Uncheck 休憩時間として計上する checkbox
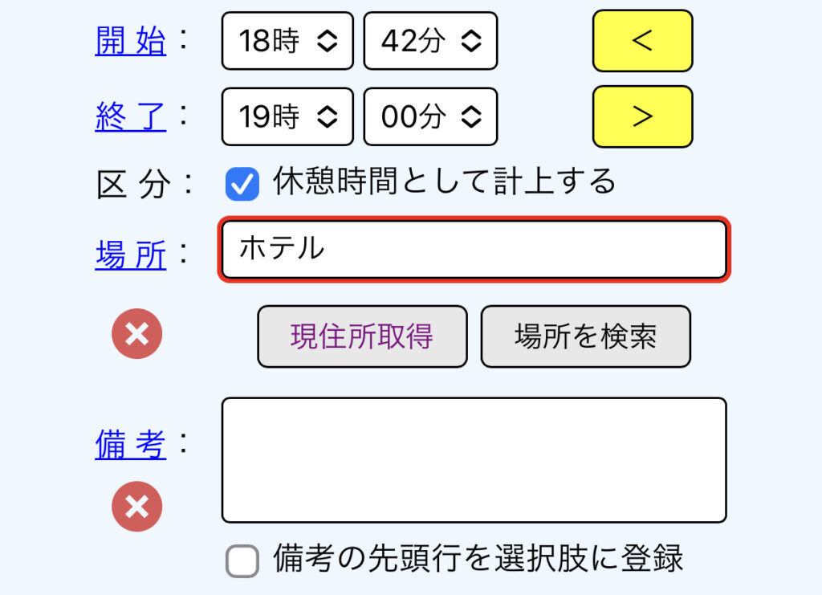This screenshot has width=822, height=595. [x=242, y=184]
